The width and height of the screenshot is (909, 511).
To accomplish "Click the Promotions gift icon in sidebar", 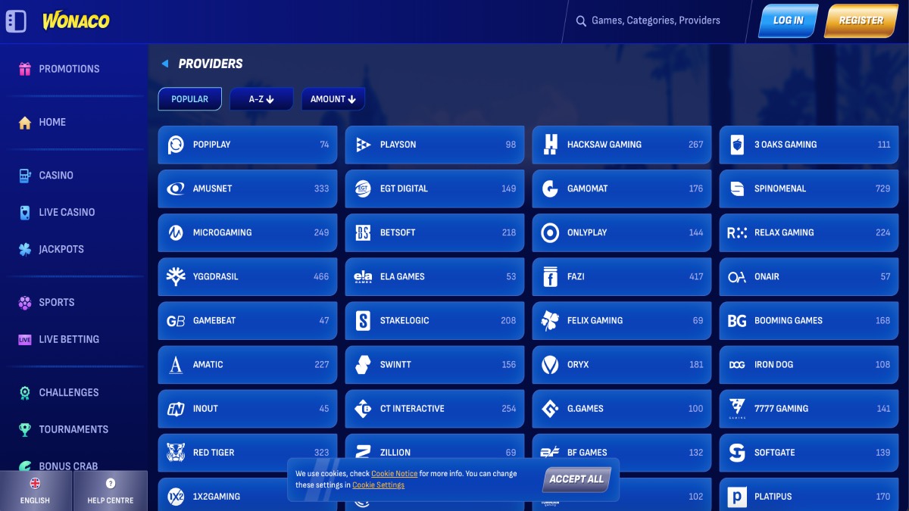I will pyautogui.click(x=25, y=69).
